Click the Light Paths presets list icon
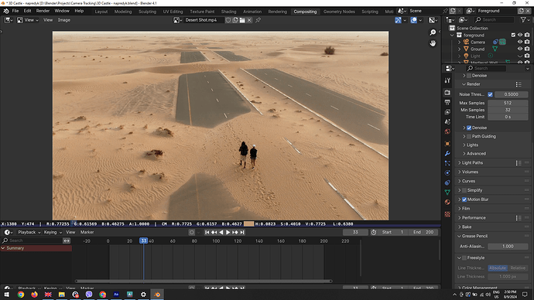Image resolution: width=534 pixels, height=300 pixels. point(519,163)
